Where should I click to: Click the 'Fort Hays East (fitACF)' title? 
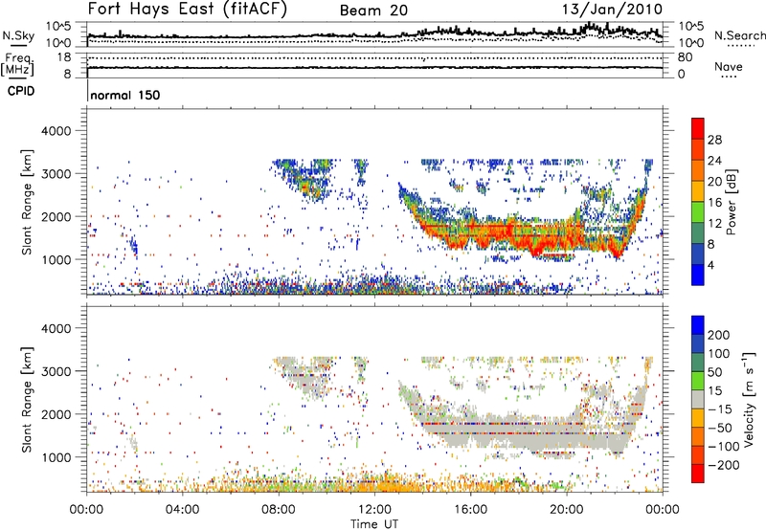pyautogui.click(x=187, y=10)
